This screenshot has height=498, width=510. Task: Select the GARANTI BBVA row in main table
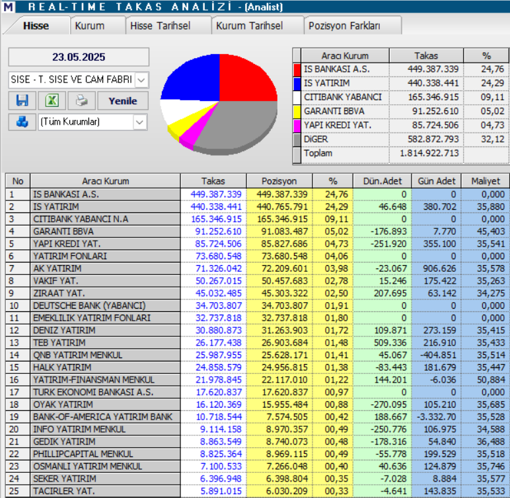point(257,232)
